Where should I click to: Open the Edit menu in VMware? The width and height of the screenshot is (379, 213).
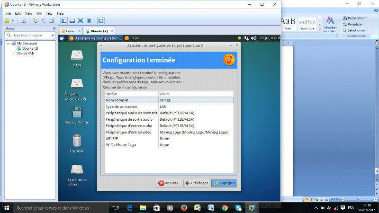(18, 14)
